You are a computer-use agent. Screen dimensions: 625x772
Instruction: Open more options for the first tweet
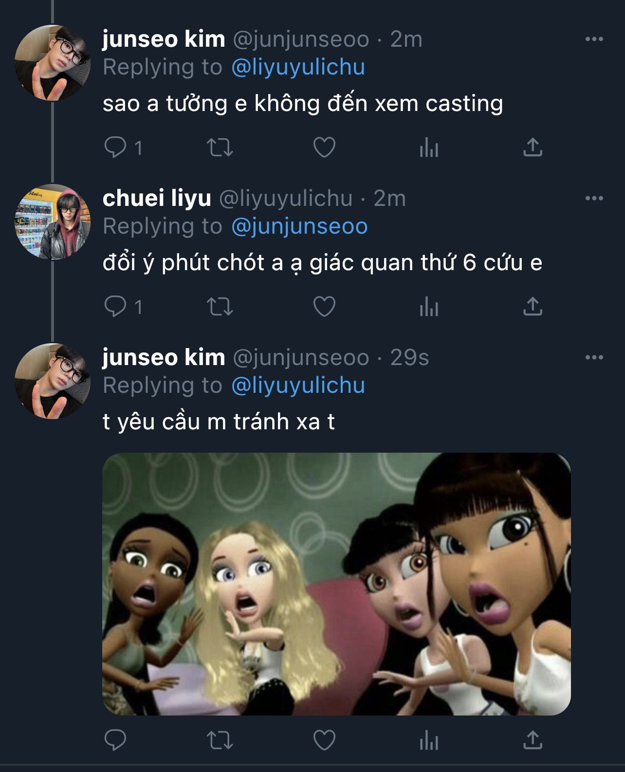pyautogui.click(x=594, y=39)
